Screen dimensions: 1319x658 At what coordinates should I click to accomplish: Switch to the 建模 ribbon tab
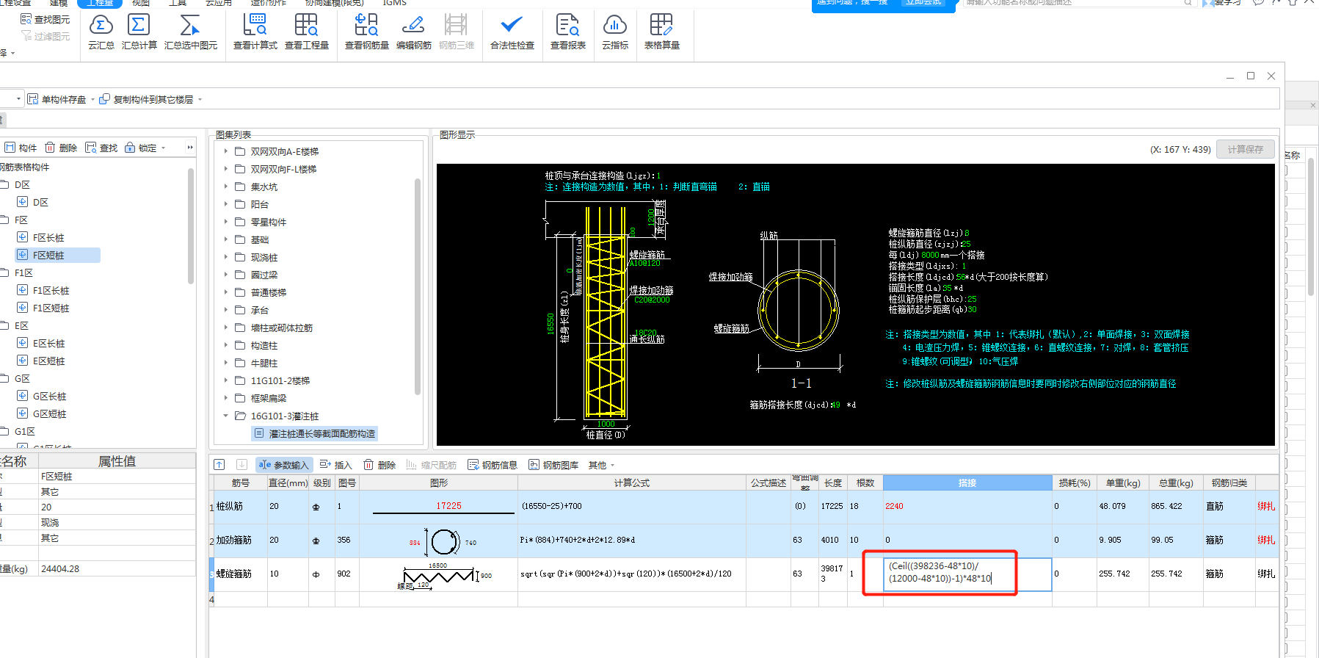point(59,3)
